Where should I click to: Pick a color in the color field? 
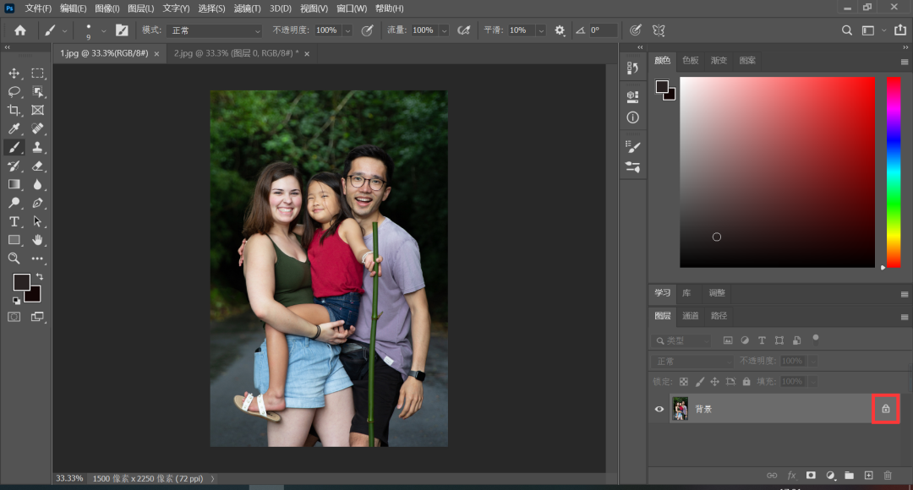point(778,172)
